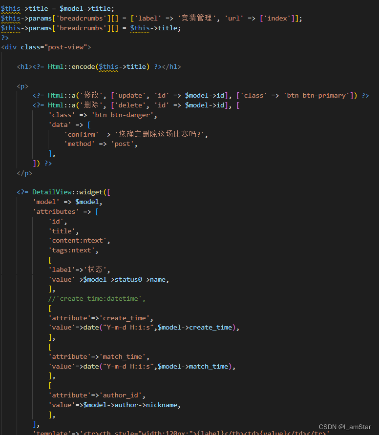Image resolution: width=379 pixels, height=435 pixels.
Task: Click the 'attributes' array key
Action: [56, 211]
